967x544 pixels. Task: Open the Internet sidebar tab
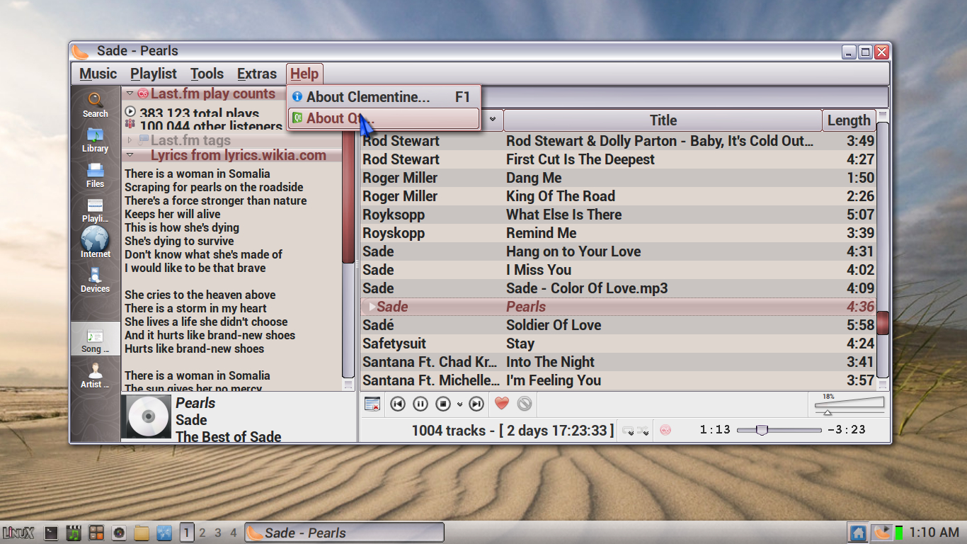tap(95, 242)
